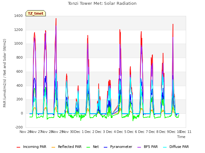
Task: Click the Time x-axis label
Action: [181, 137]
